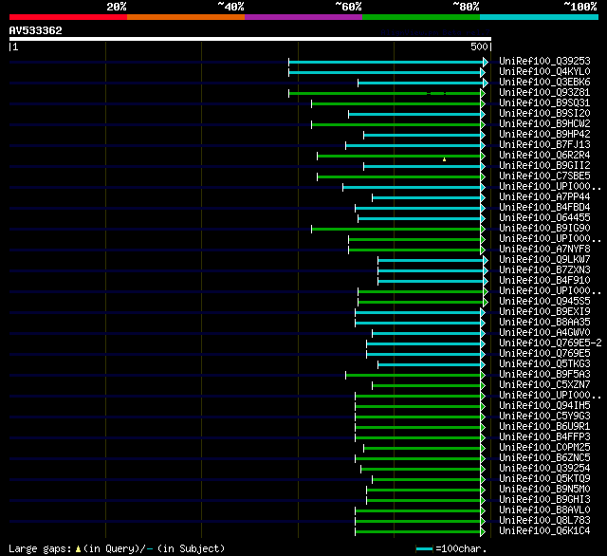Select UniRef100_Q8L783 label

pyautogui.click(x=544, y=521)
